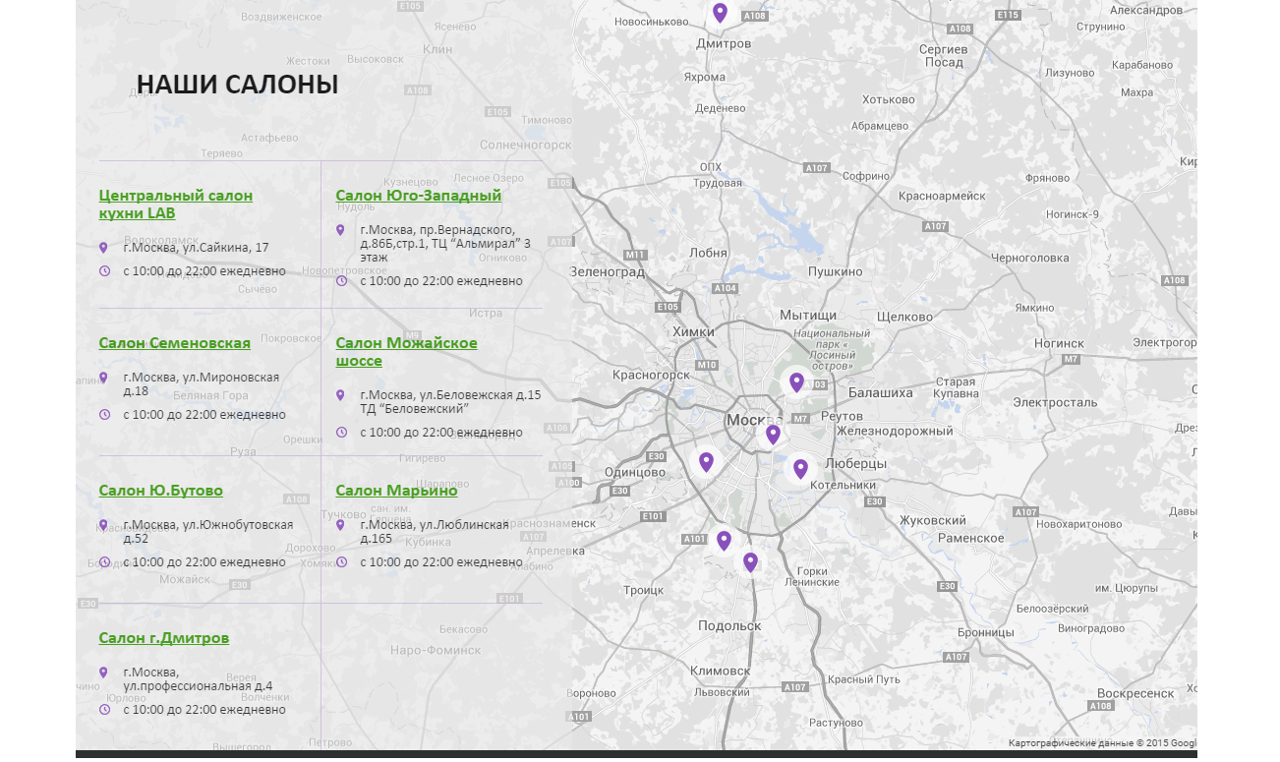Click location pin beside ул.Люблинская address
1280x762 pixels.
coord(340,525)
